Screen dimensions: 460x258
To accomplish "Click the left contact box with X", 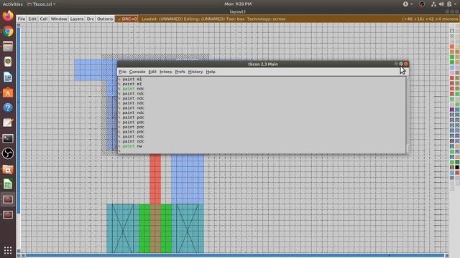I will pos(123,228).
